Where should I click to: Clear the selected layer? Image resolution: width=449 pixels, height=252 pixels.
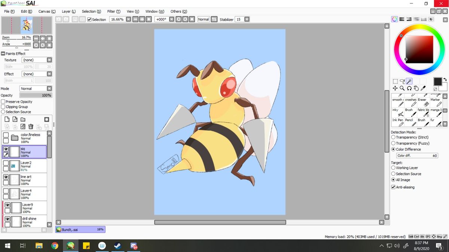click(23, 127)
